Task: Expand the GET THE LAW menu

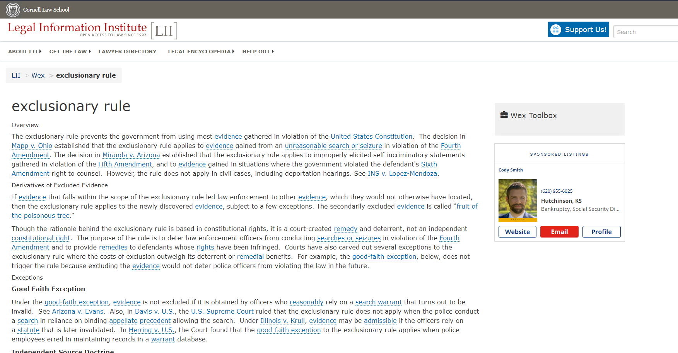Action: (x=70, y=51)
